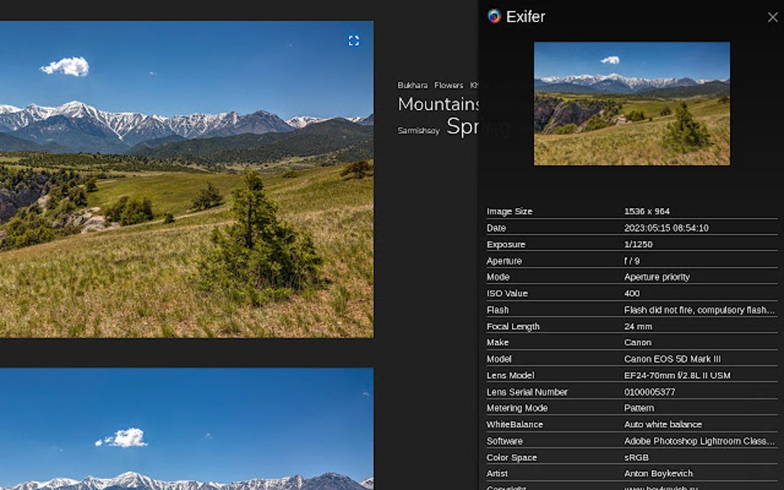Click the Aperture priority Mode value
The image size is (784, 490).
tap(657, 276)
